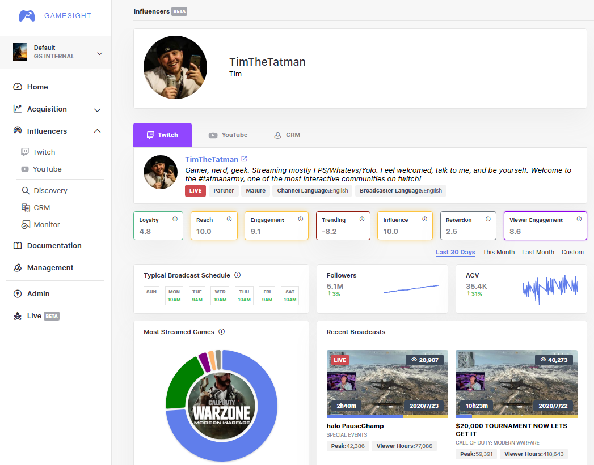Viewport: 594px width, 465px height.
Task: Open halo PauseChamp broadcast thumbnail
Action: [x=387, y=383]
